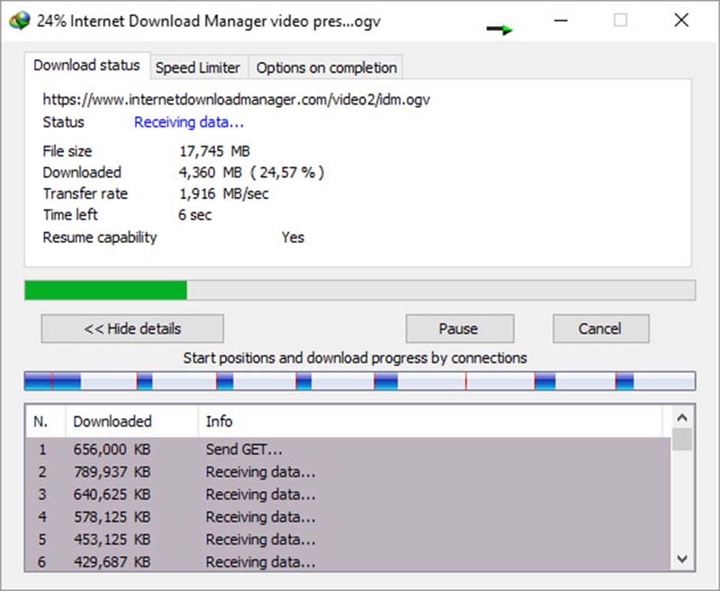720x591 pixels.
Task: Click the green download arrow icon
Action: tap(500, 28)
